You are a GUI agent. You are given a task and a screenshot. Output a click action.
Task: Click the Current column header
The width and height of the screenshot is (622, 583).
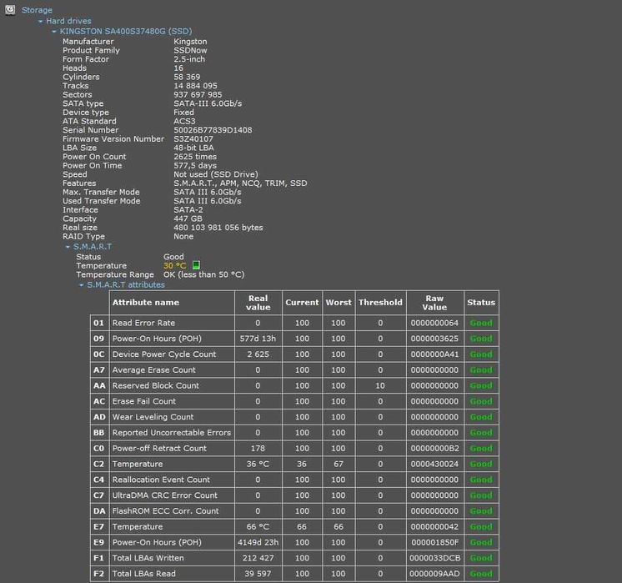pos(302,303)
